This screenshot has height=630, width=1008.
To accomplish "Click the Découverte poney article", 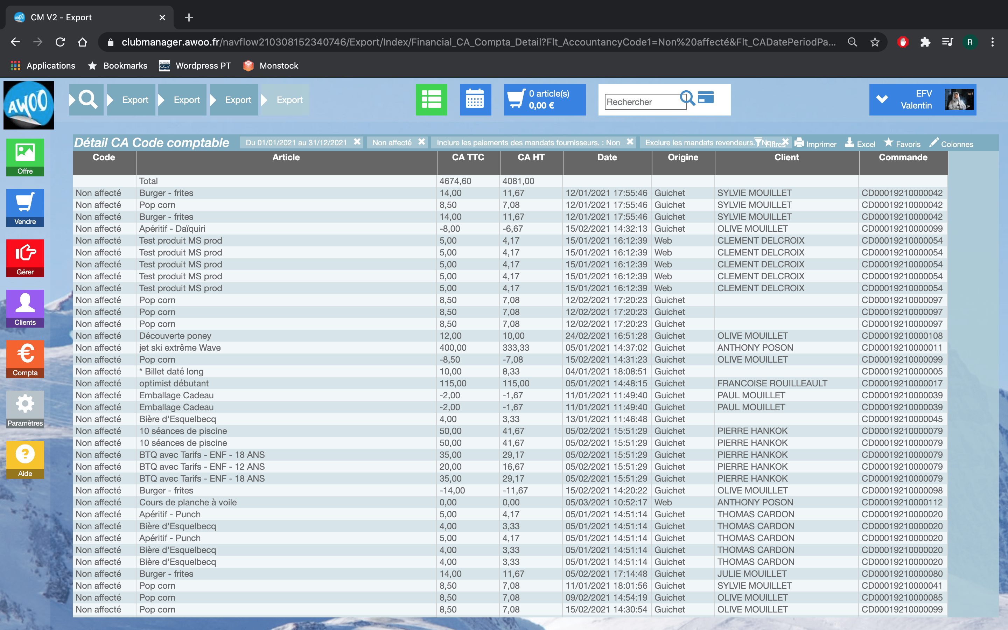I will click(x=175, y=336).
